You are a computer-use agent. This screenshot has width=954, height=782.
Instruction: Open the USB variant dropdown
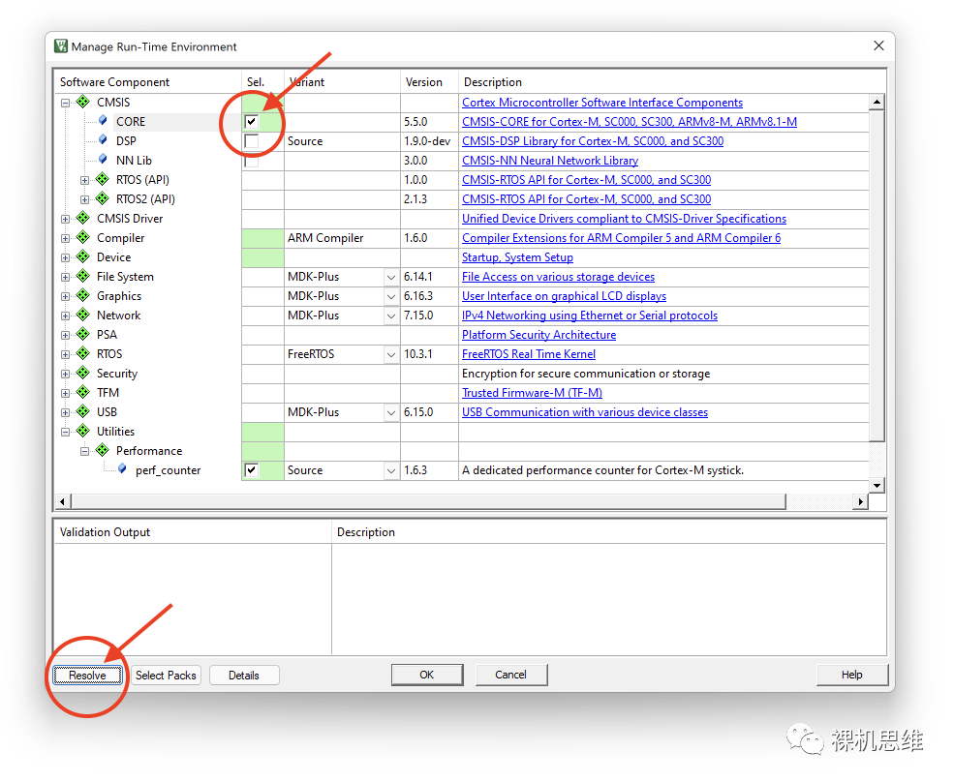coord(391,413)
